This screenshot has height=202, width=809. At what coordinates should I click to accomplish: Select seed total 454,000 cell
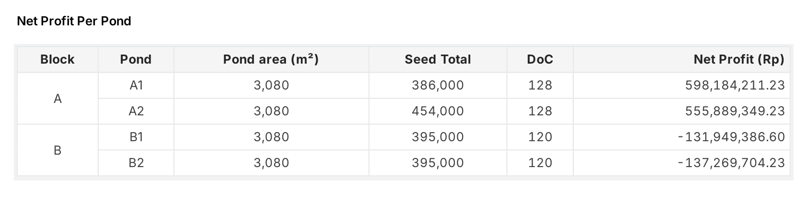[x=438, y=112]
